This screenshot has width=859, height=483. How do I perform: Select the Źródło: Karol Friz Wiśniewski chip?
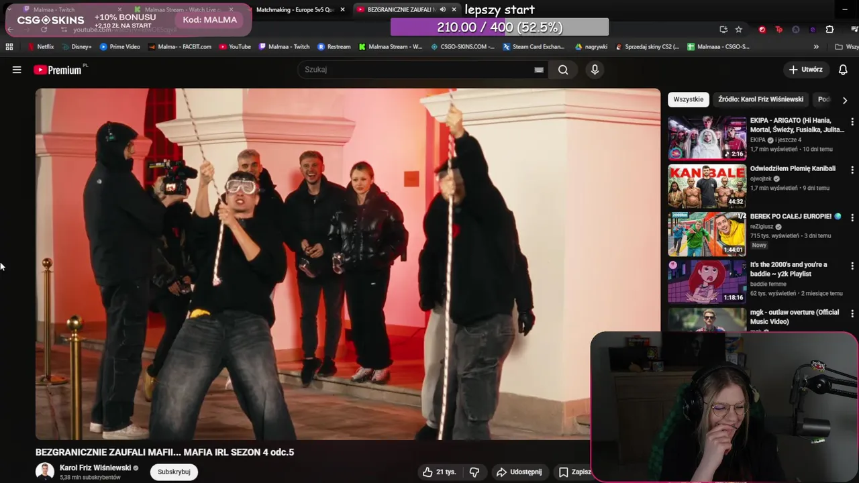tap(760, 99)
